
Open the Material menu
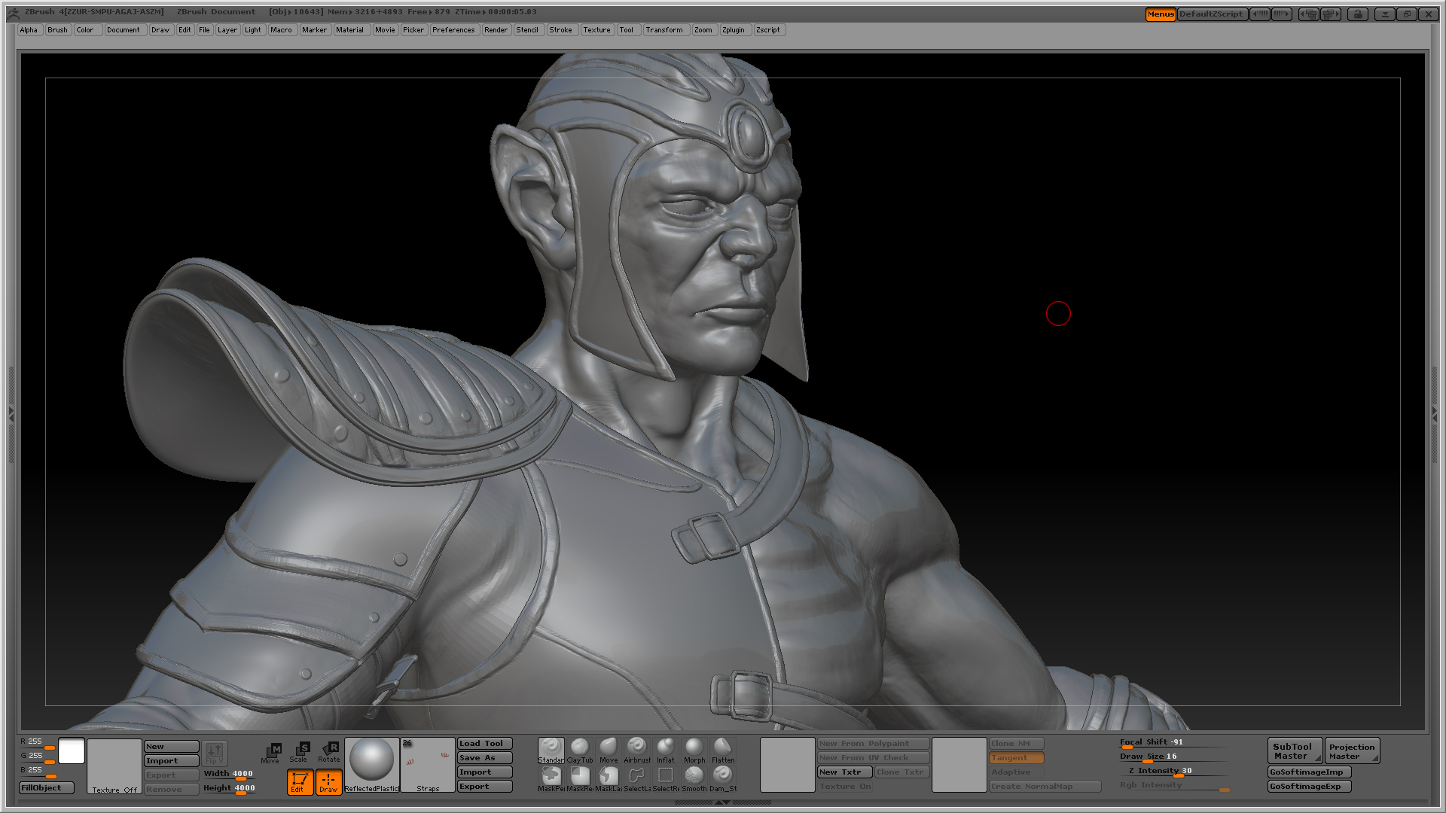pos(350,30)
